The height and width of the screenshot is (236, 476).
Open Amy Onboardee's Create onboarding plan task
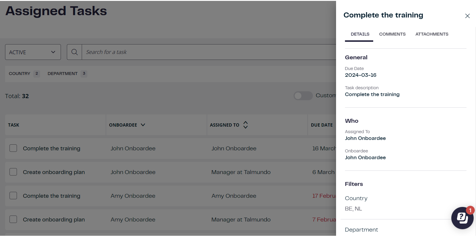(54, 220)
